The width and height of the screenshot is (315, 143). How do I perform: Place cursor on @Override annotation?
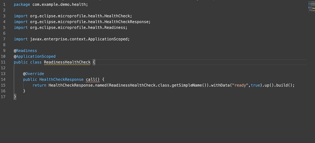tap(33, 74)
